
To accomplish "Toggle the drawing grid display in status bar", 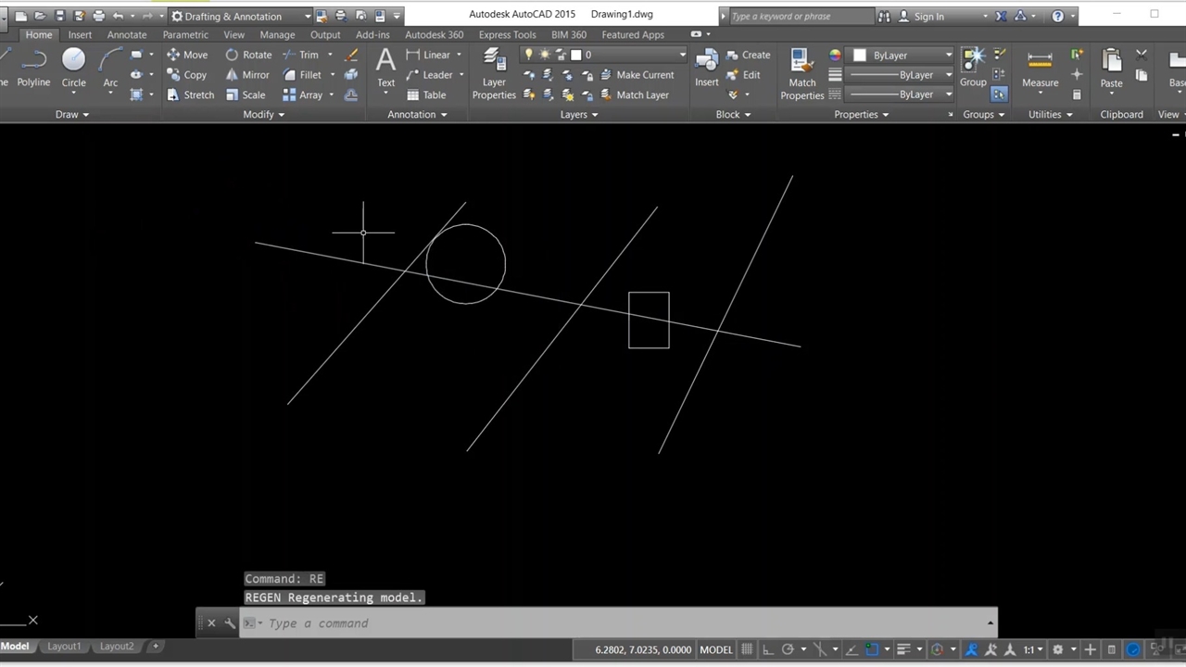I will (x=747, y=649).
